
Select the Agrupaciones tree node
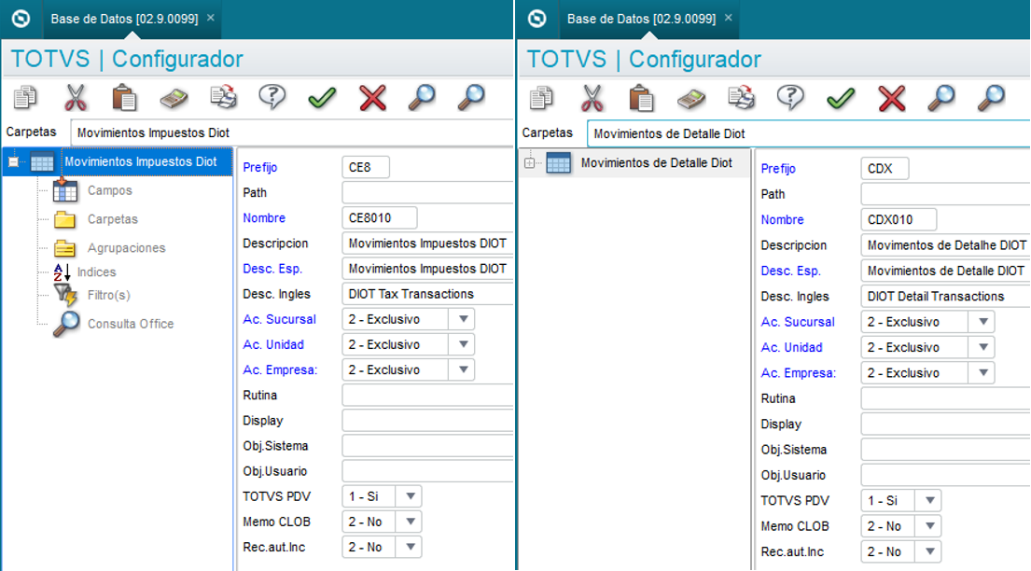(x=126, y=248)
